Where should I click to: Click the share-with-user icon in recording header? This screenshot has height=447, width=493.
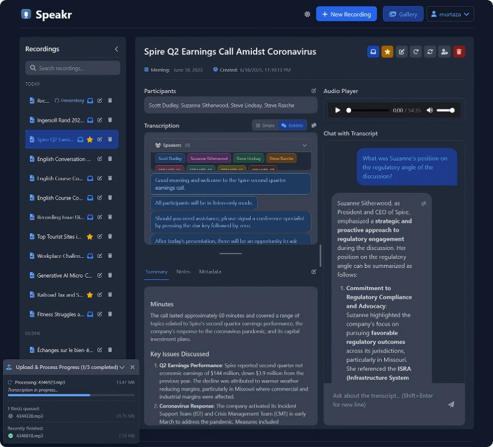coord(444,52)
